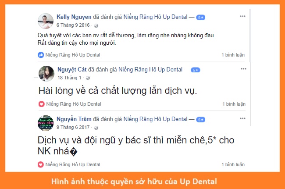
Task: View 1 bình luận under Nguyệt Cát's review
Action: coord(234,104)
